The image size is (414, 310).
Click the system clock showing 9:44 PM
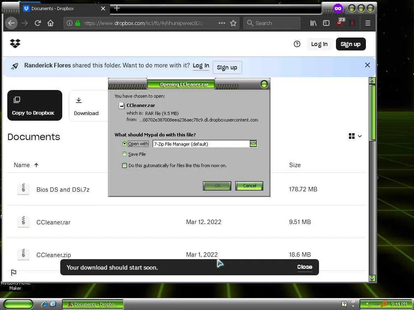click(x=399, y=304)
